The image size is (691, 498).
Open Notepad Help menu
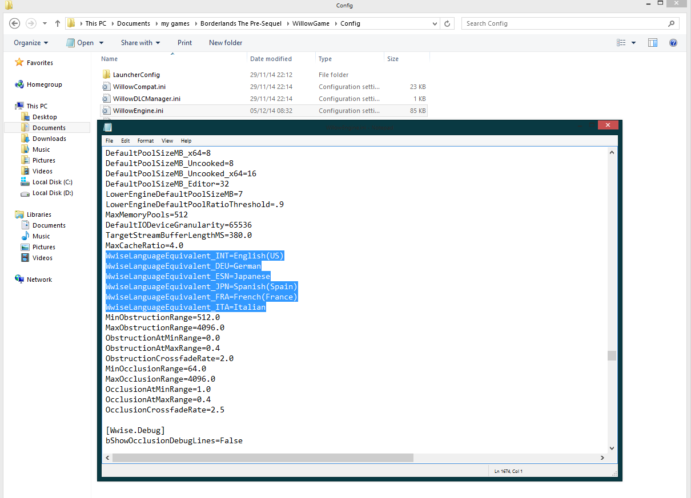point(186,140)
